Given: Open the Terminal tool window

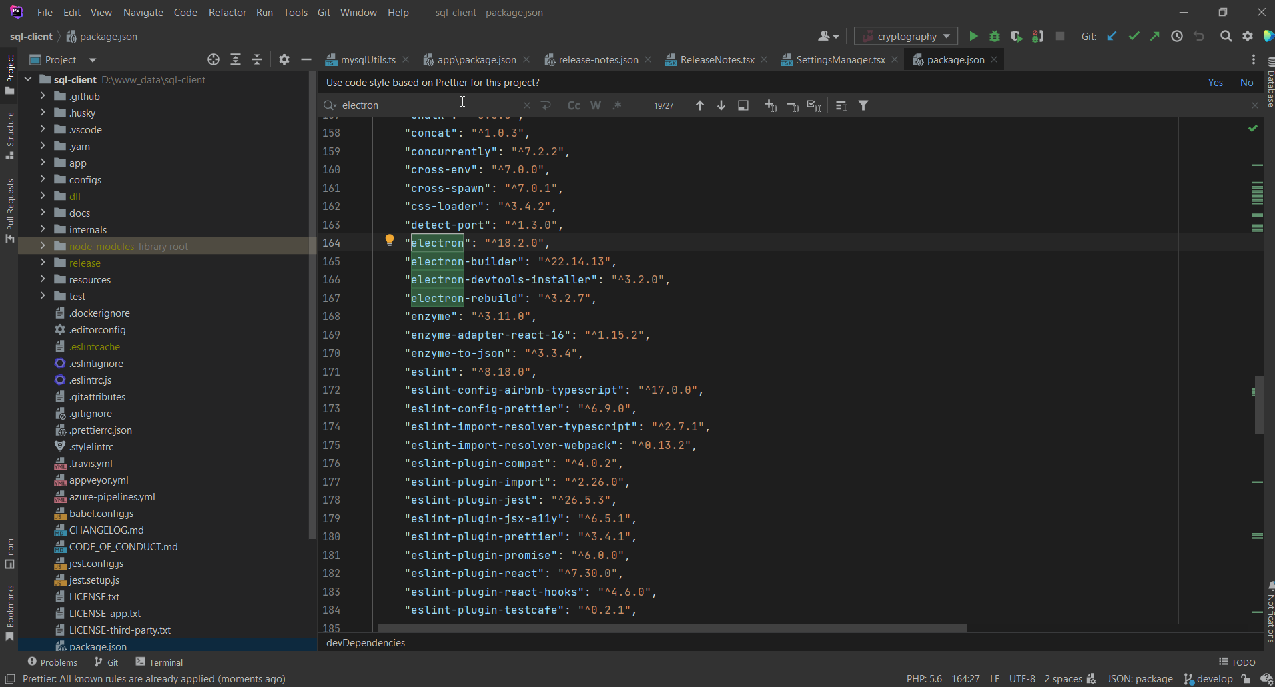Looking at the screenshot, I should point(159,662).
